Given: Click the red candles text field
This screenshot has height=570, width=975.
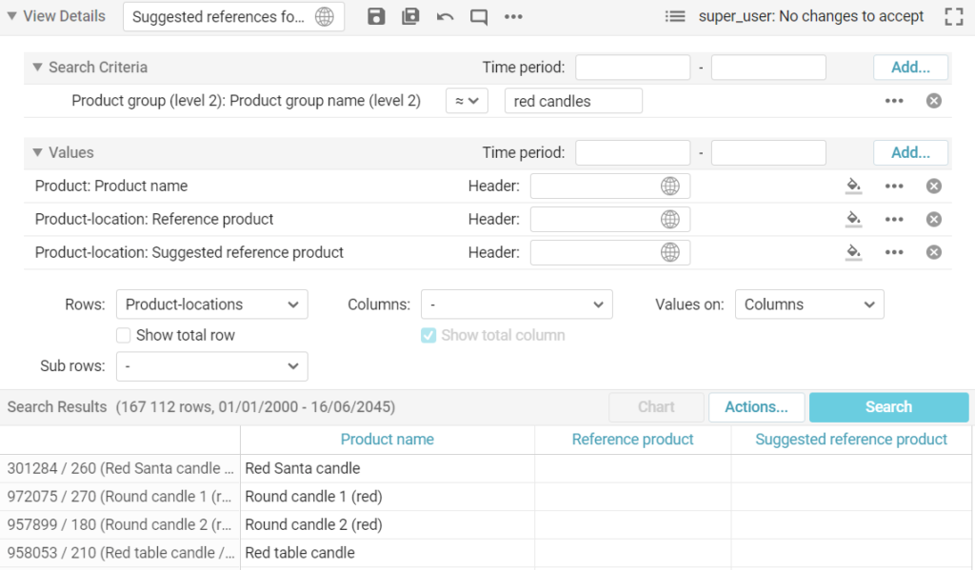Looking at the screenshot, I should (573, 101).
